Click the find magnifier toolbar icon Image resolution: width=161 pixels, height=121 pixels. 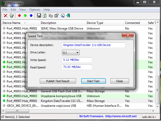[x=63, y=16]
